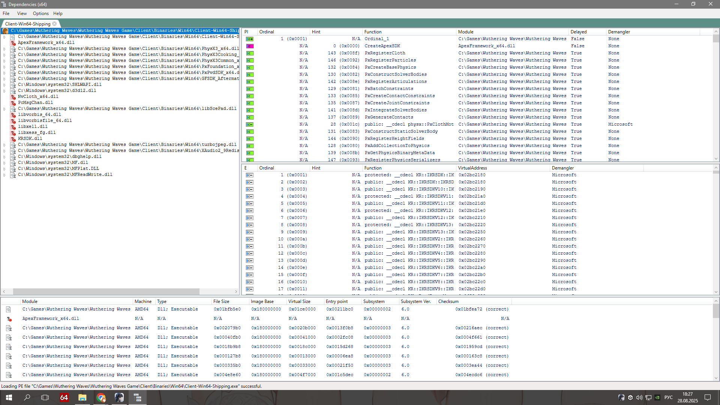Click the magenta import icon for CreateApexSDK

click(250, 46)
